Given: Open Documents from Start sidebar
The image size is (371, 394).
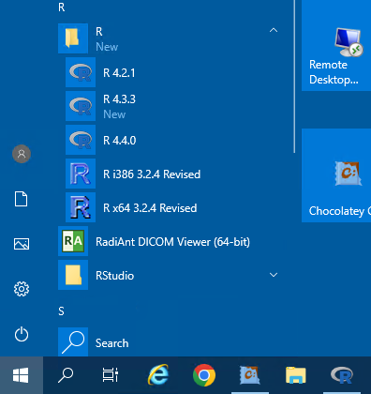Looking at the screenshot, I should pyautogui.click(x=22, y=199).
